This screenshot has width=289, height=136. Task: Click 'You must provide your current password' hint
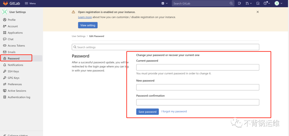pyautogui.click(x=174, y=73)
